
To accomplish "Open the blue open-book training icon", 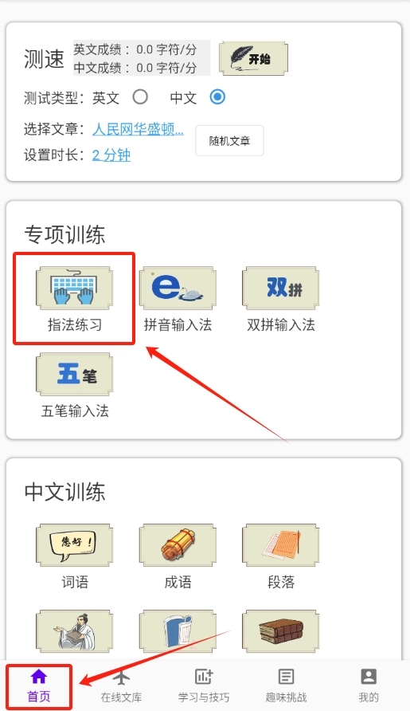I will [x=178, y=631].
